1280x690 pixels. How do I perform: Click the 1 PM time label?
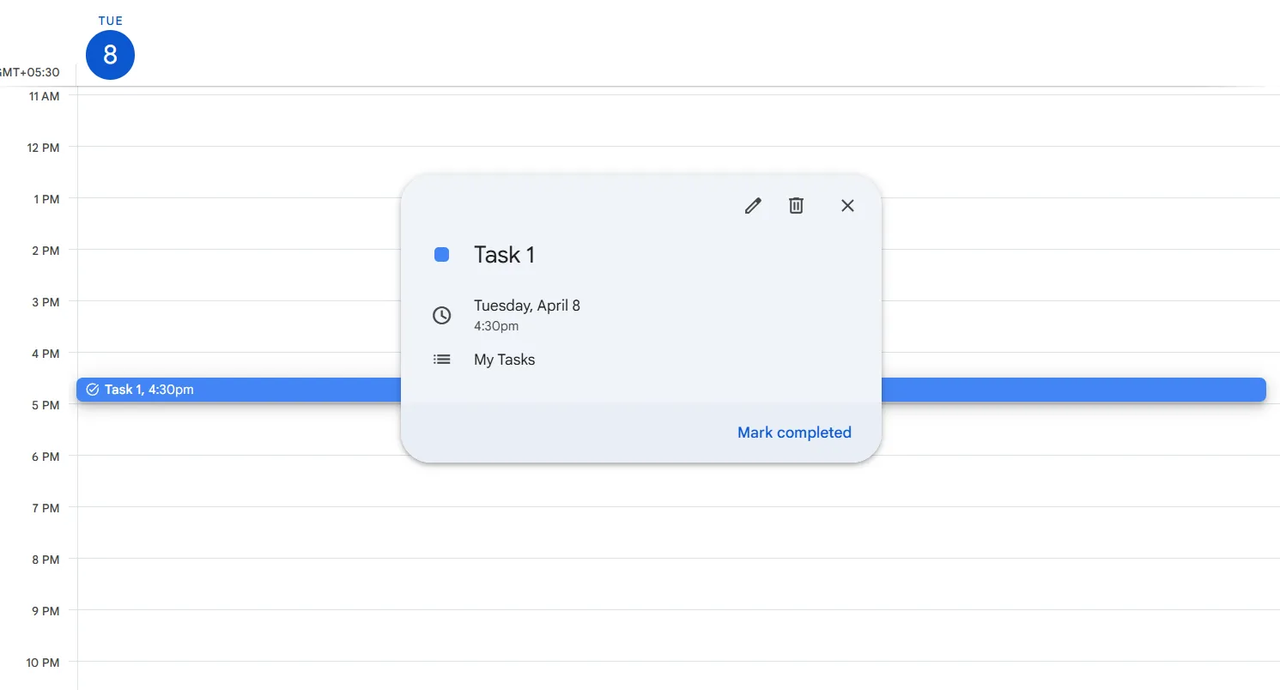click(x=46, y=199)
